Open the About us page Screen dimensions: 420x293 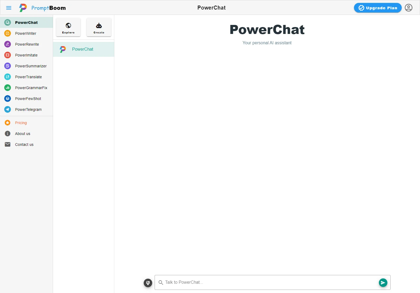point(27,134)
